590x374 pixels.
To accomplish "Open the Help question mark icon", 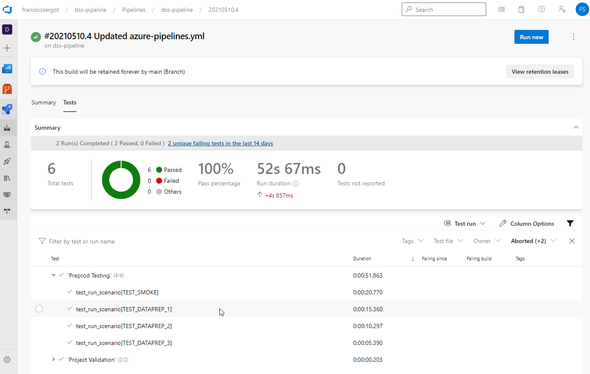I will [x=541, y=9].
